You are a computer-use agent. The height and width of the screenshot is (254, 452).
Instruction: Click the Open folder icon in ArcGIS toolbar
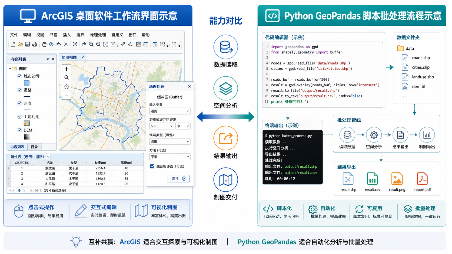click(x=20, y=44)
